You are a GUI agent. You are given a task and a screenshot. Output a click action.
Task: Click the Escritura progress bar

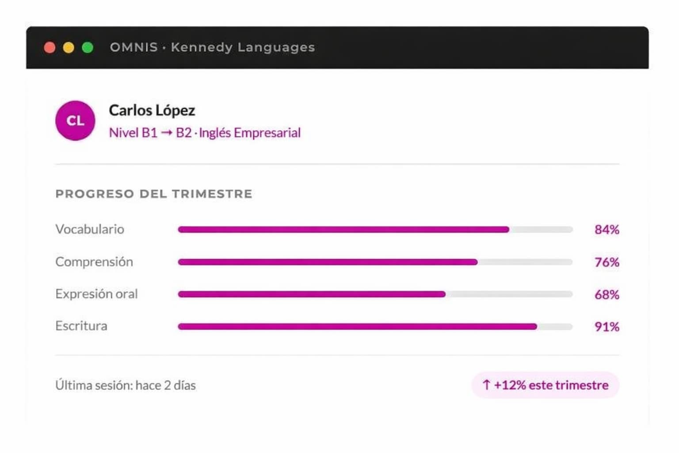tap(375, 326)
